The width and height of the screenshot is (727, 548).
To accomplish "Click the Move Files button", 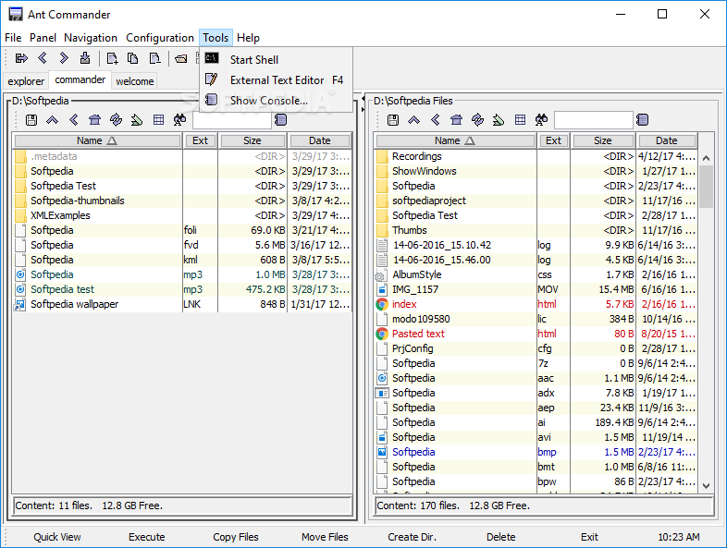I will click(325, 537).
